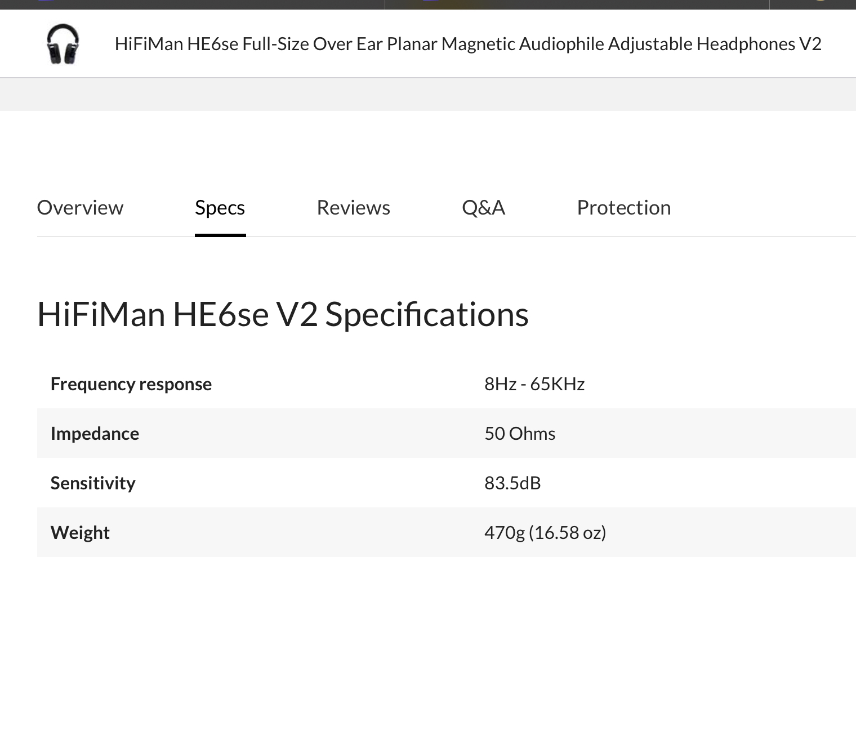Screen dimensions: 856x736
Task: Click the highlighted browser tab above the page
Action: pyautogui.click(x=577, y=4)
